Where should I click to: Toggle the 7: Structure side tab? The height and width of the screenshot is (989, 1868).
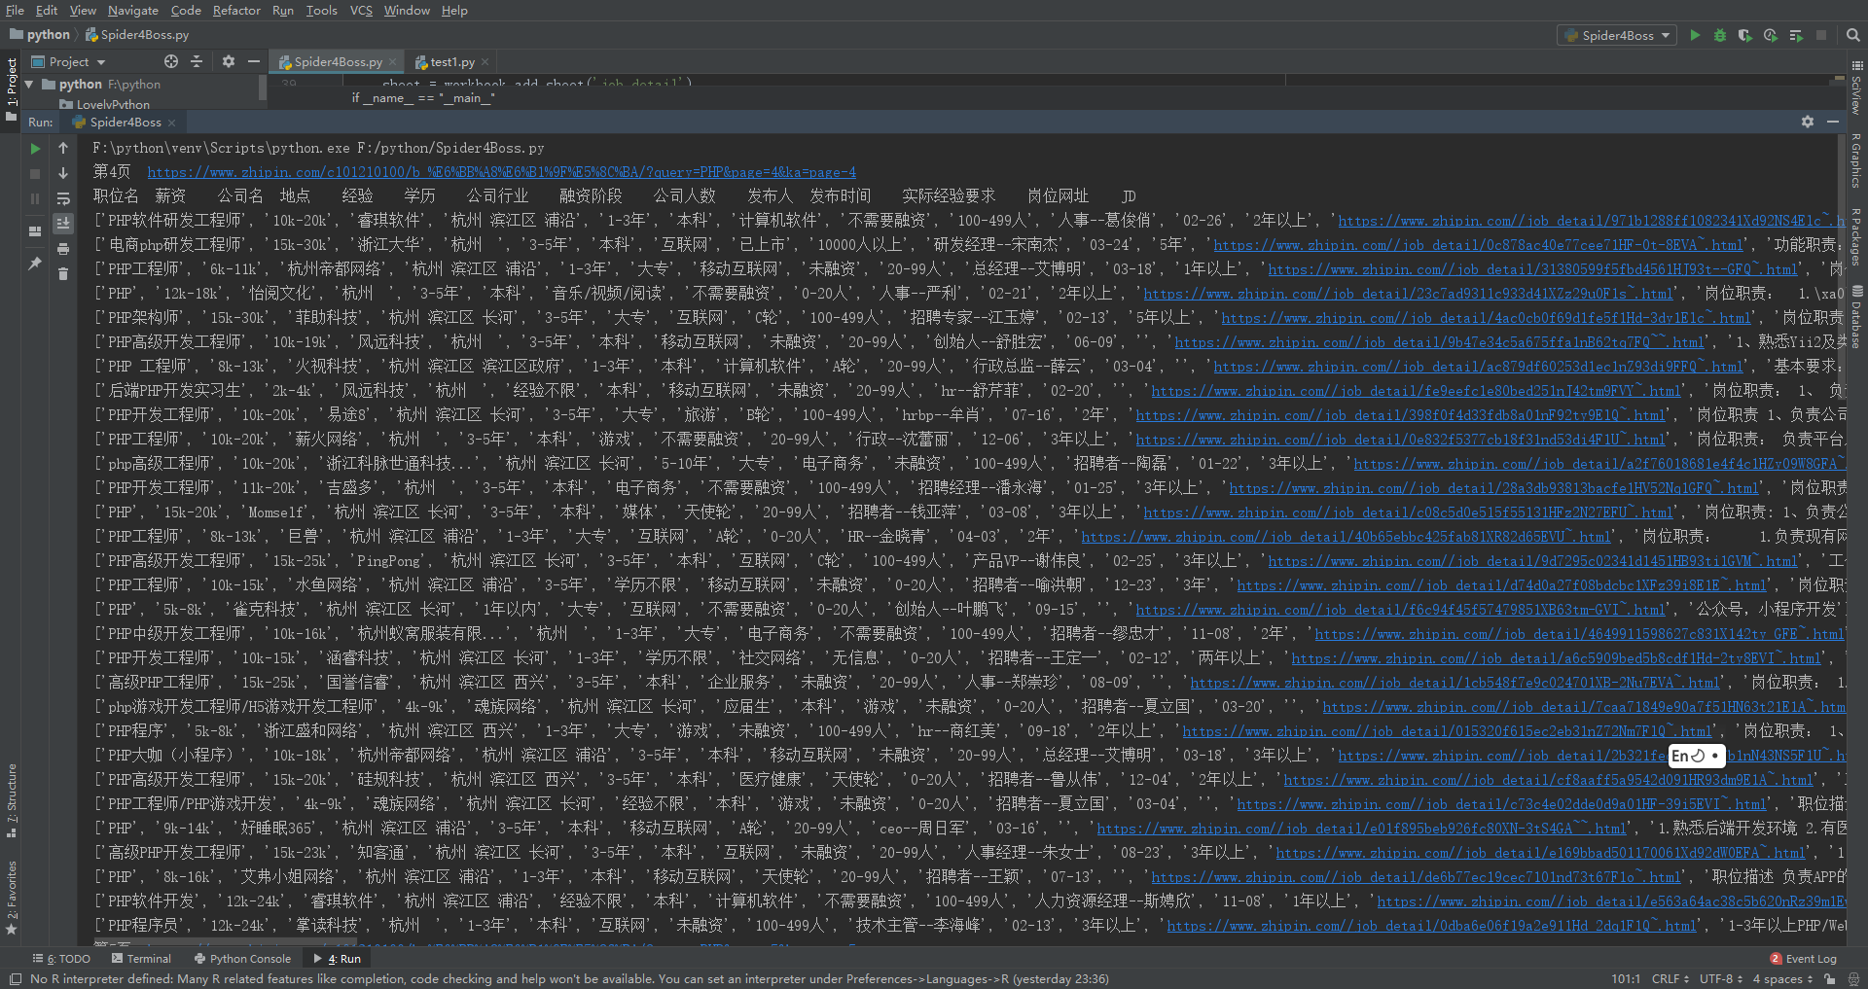11,799
